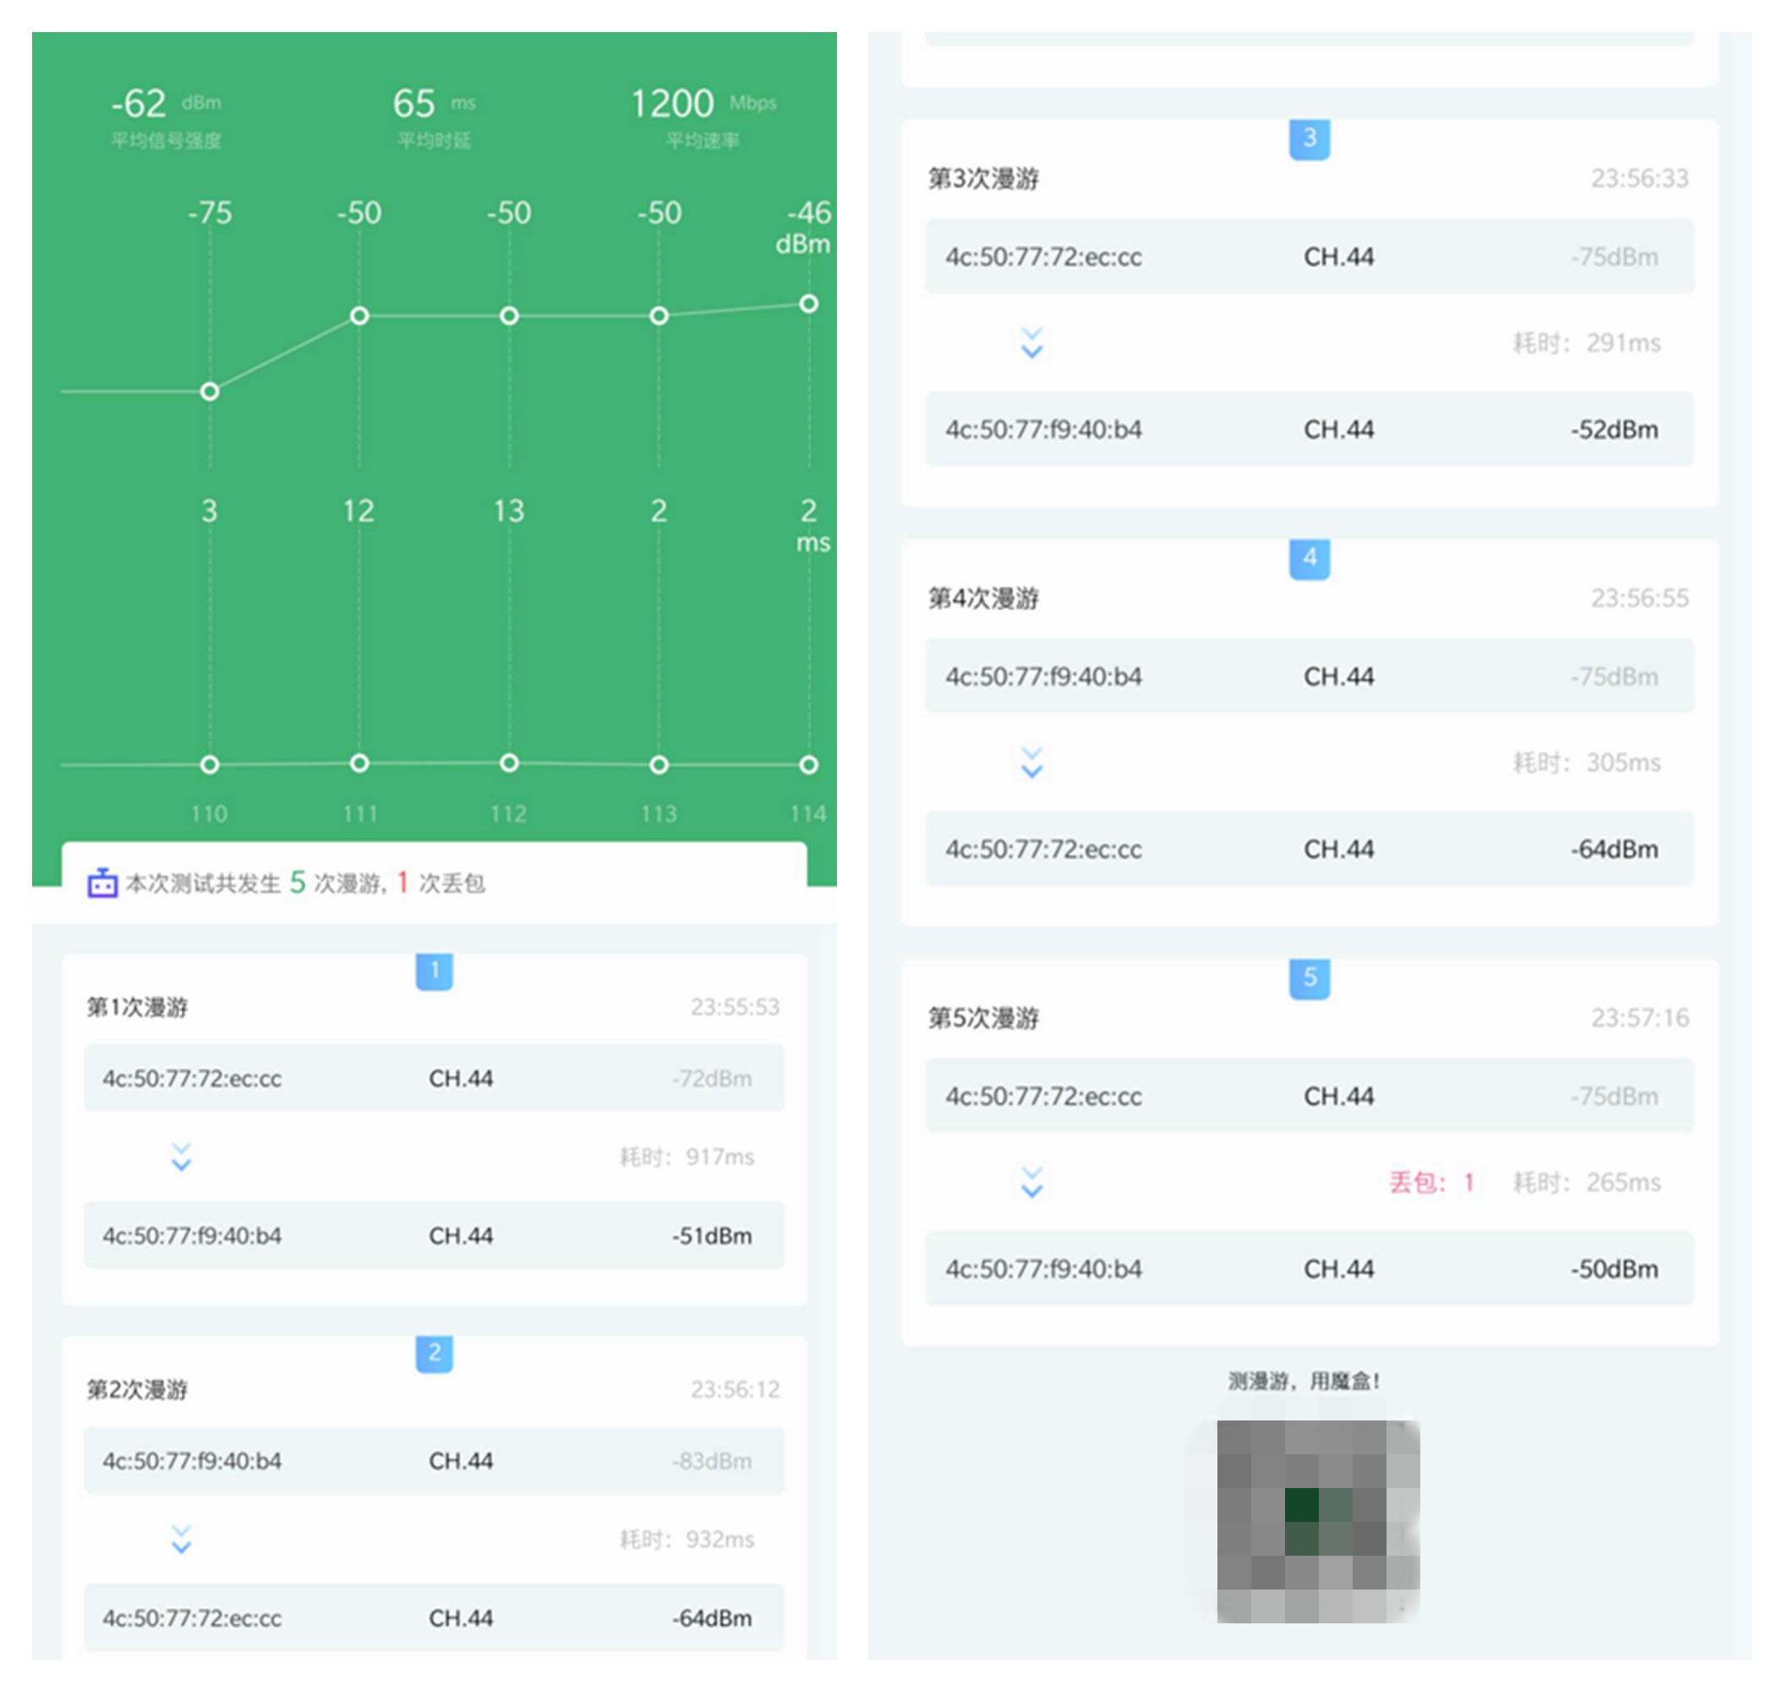Tap the pixelated QR code thumbnail

[x=1317, y=1521]
